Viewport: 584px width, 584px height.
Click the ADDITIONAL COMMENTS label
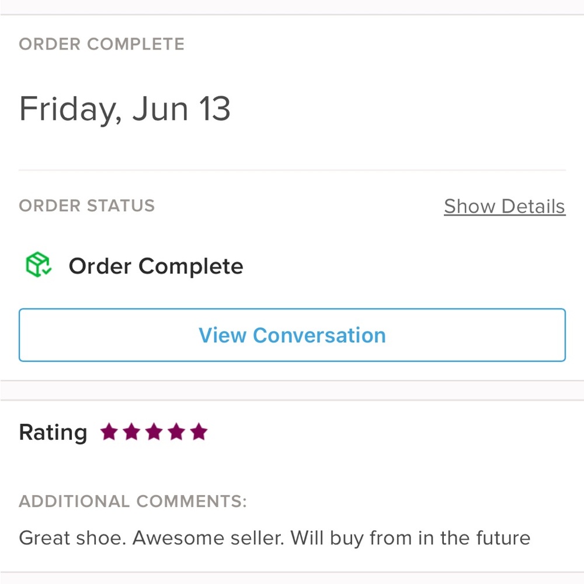(x=133, y=501)
